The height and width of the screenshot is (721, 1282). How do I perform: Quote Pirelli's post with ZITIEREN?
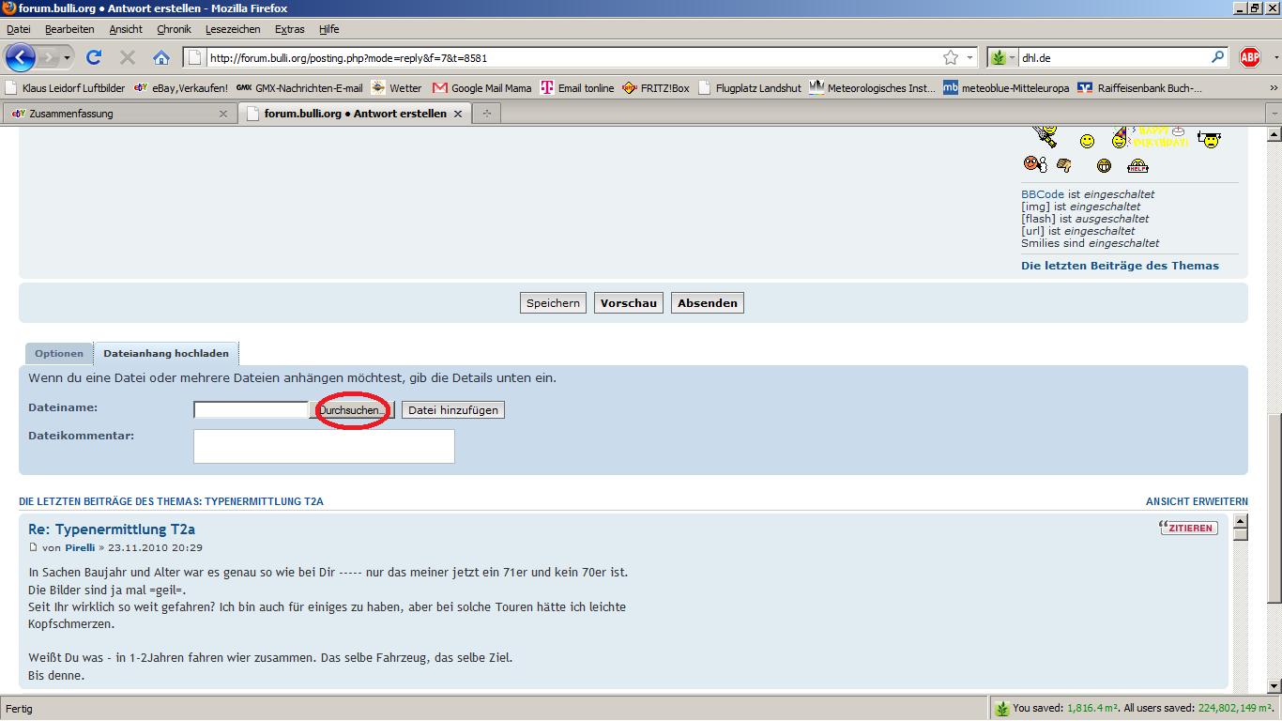coord(1188,528)
